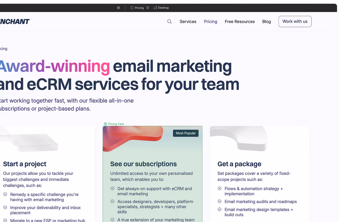342x222 pixels.
Task: Click the grey shape image on package card
Action: tap(239, 139)
